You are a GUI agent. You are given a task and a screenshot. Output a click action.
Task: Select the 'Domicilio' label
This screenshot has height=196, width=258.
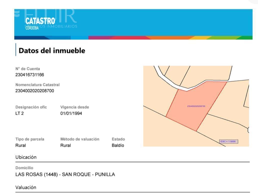24,168
